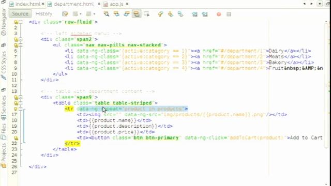Click hint icon on span2 line

click(x=16, y=39)
